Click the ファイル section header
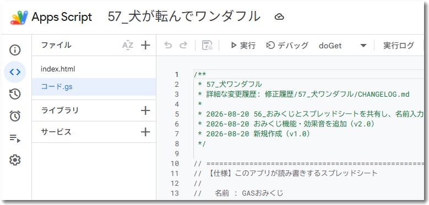 56,45
